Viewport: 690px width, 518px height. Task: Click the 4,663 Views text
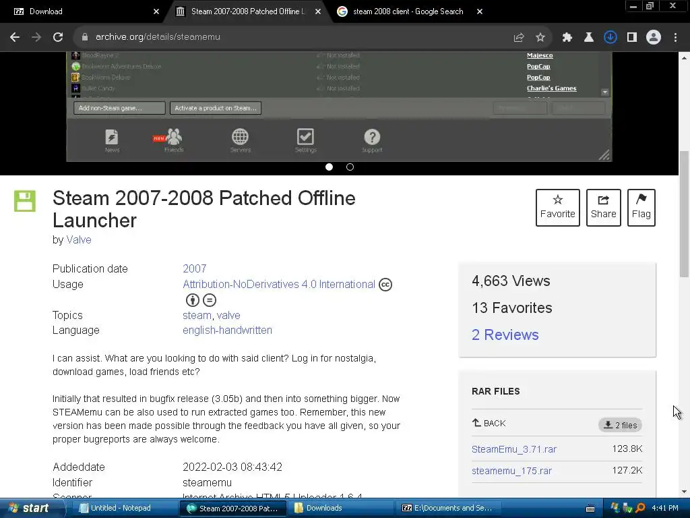(511, 281)
